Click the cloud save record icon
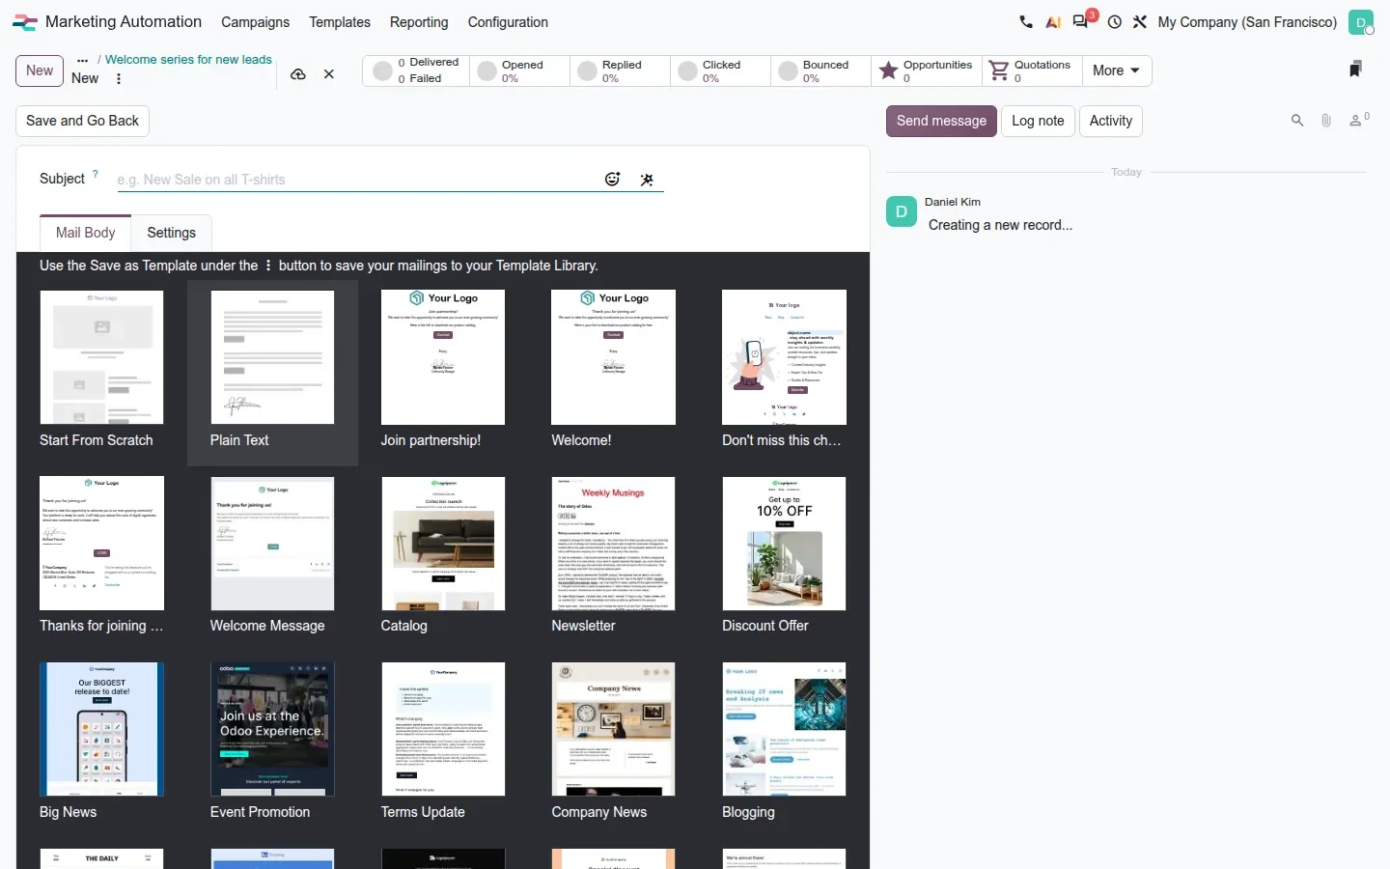The height and width of the screenshot is (869, 1390). pyautogui.click(x=298, y=74)
